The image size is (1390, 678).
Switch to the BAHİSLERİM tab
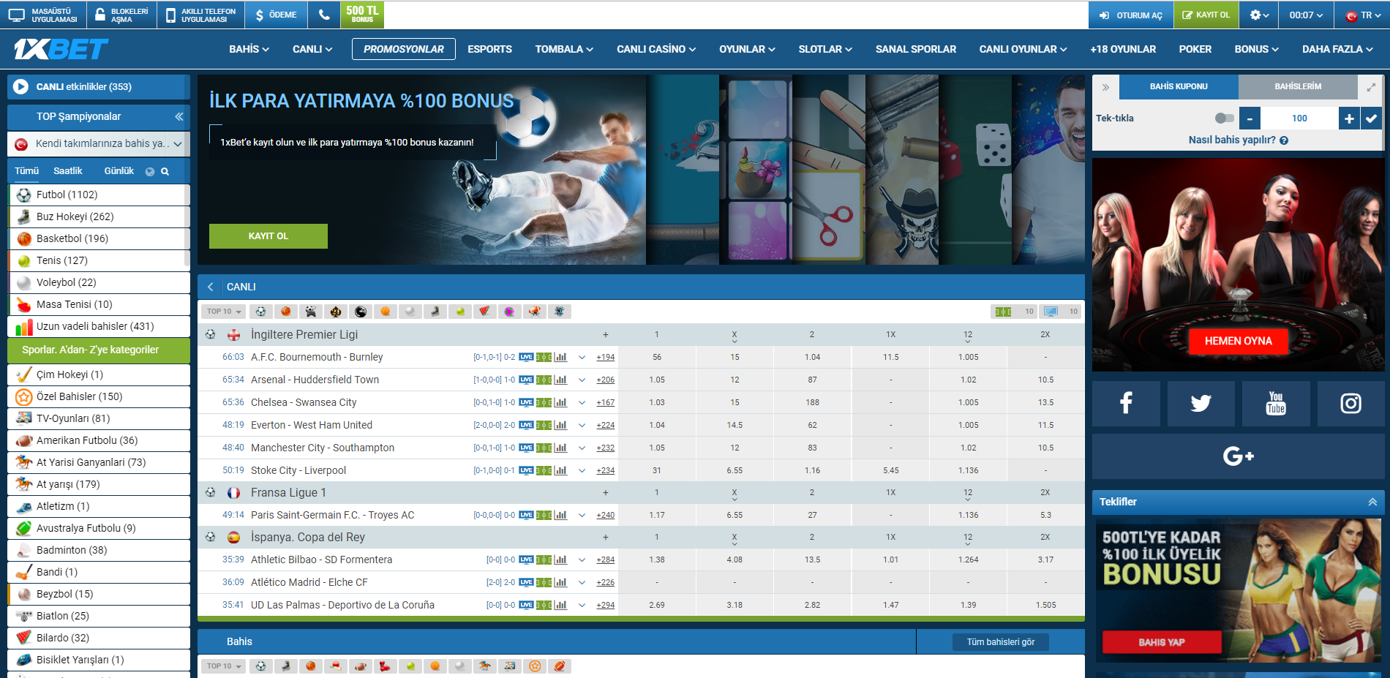click(1297, 87)
